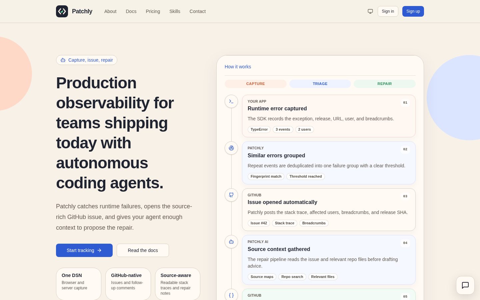Click the Start tracking button
This screenshot has height=300, width=480.
(x=84, y=250)
